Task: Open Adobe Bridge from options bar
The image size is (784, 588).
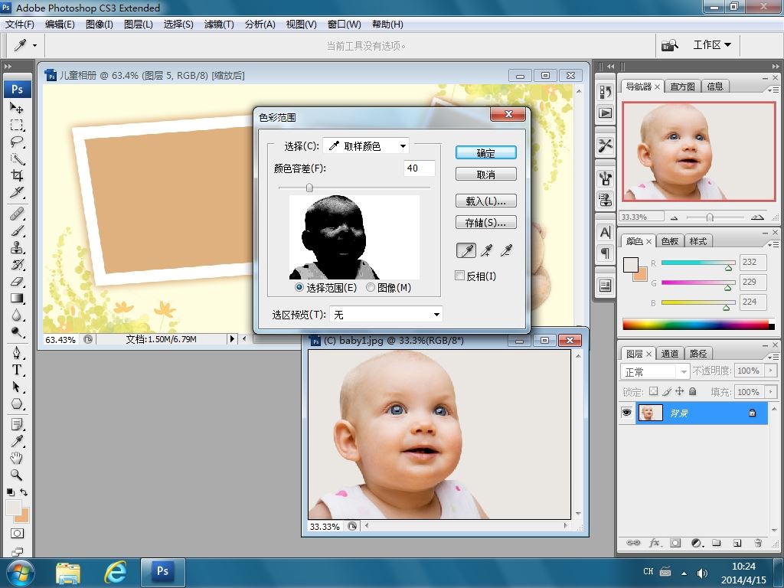Action: 670,45
